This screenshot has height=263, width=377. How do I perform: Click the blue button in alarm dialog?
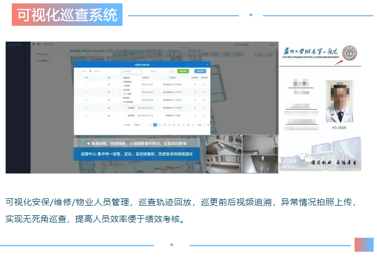[199, 71]
